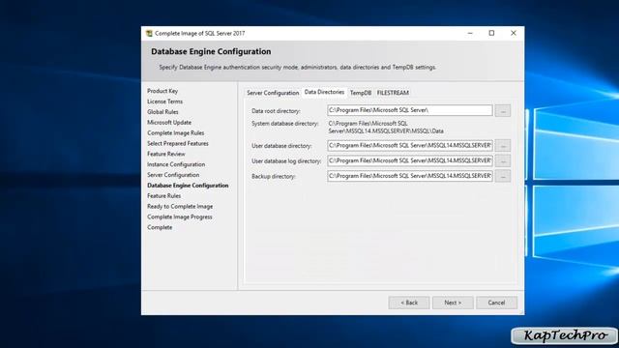The width and height of the screenshot is (619, 348).
Task: Browse for the Data root directory
Action: (x=503, y=111)
